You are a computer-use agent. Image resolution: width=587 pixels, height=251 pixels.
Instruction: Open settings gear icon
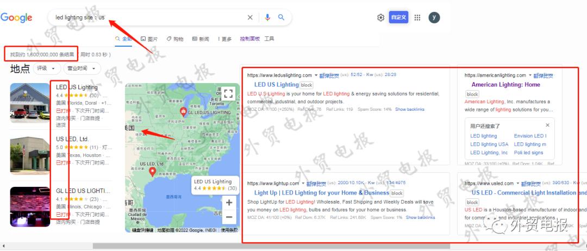click(x=380, y=17)
